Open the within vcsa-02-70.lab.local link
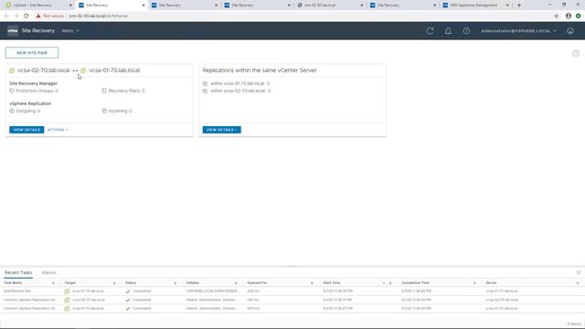This screenshot has width=585, height=329. pyautogui.click(x=240, y=91)
